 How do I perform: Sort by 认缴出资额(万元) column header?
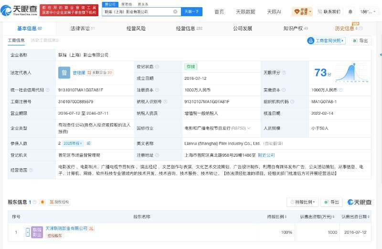point(317,217)
